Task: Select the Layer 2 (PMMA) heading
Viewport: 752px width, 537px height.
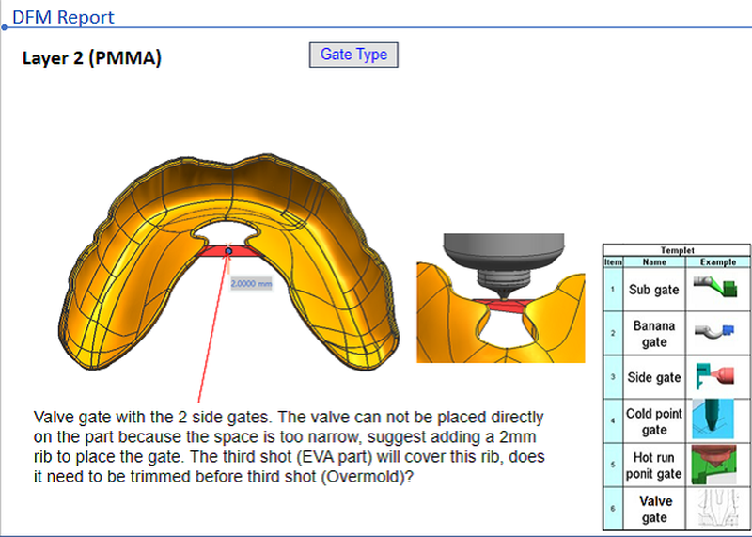Action: pos(92,58)
